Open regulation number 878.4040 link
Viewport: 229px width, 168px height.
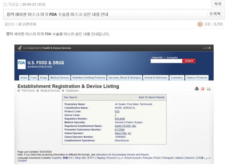120,119
